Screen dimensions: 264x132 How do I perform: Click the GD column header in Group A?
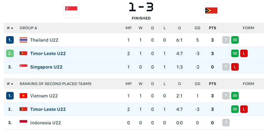pos(197,28)
